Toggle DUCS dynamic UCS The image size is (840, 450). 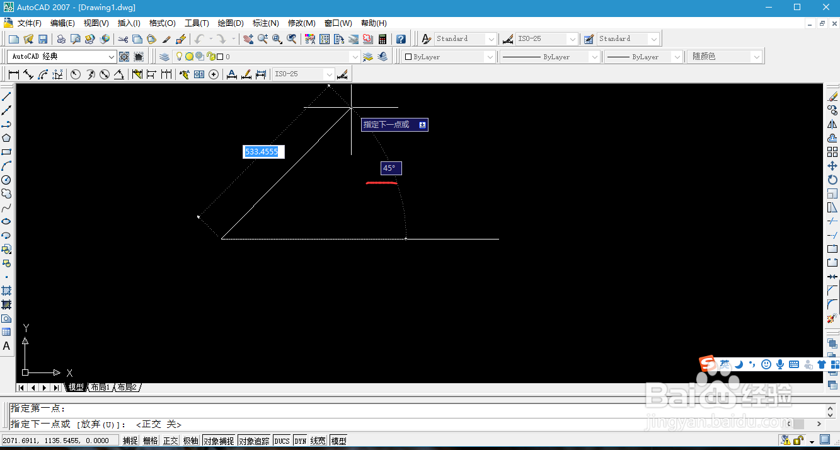(282, 441)
